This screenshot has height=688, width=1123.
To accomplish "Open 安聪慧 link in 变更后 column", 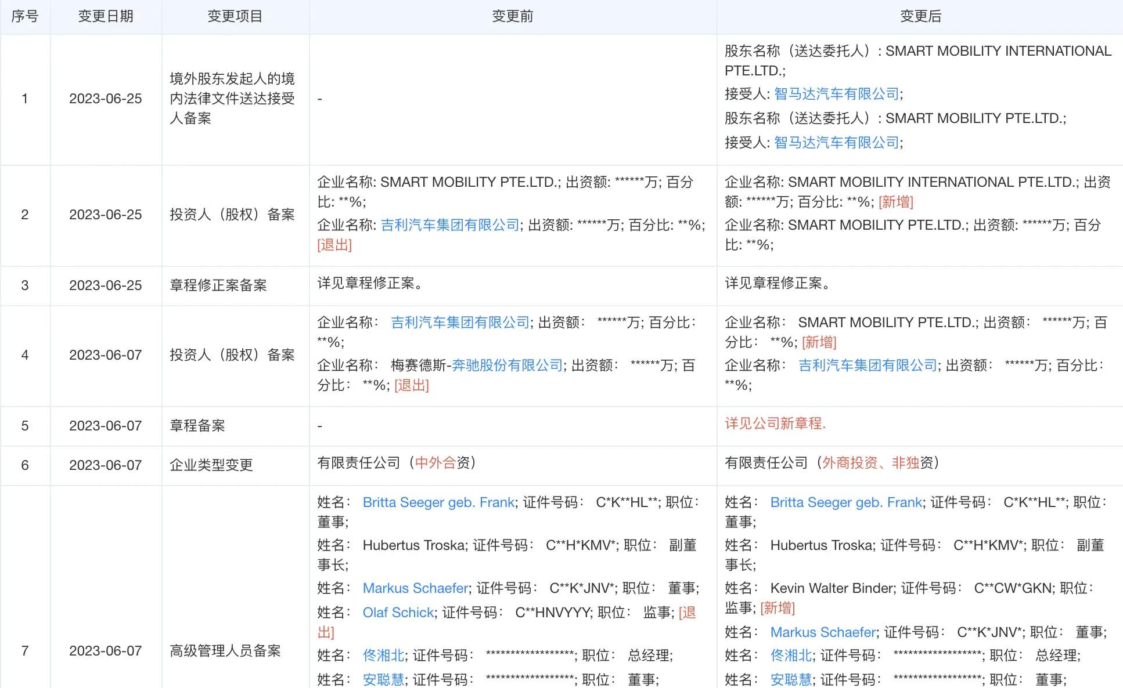I will [791, 679].
